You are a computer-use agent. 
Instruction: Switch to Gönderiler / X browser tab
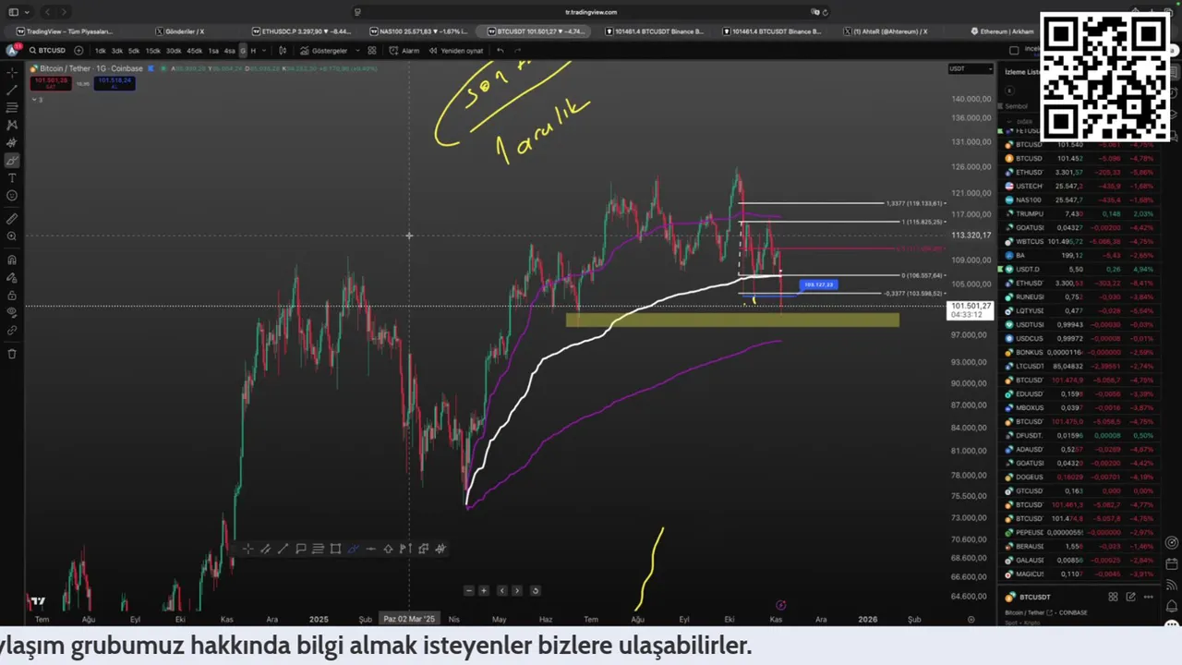tap(179, 31)
